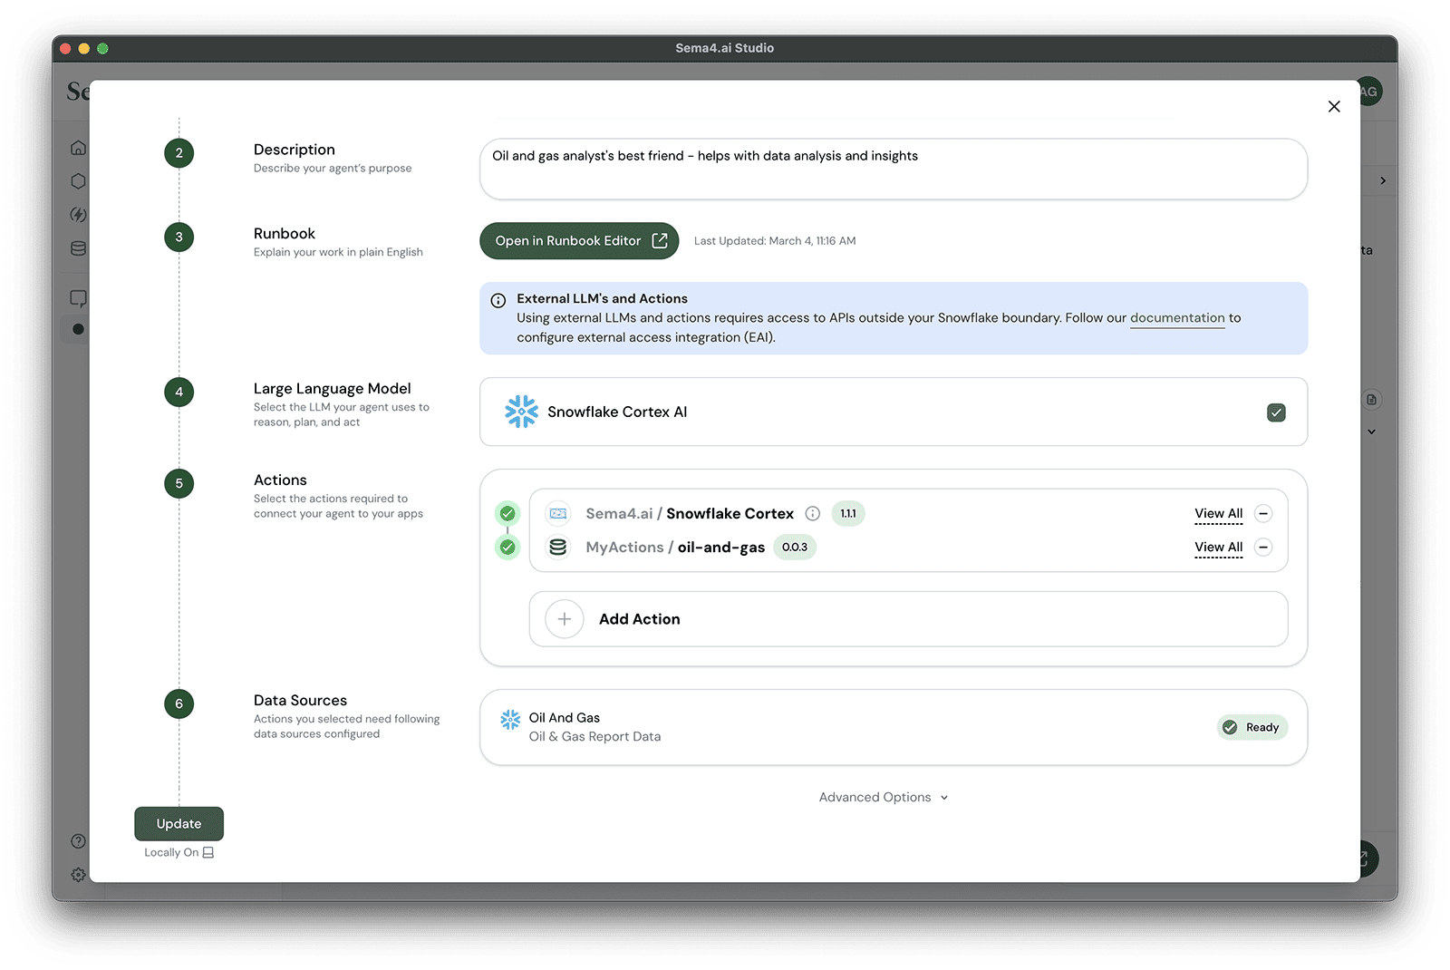Viewport: 1450px width, 970px height.
Task: Remove the Snowflake Cortex action with minus icon
Action: (x=1263, y=514)
